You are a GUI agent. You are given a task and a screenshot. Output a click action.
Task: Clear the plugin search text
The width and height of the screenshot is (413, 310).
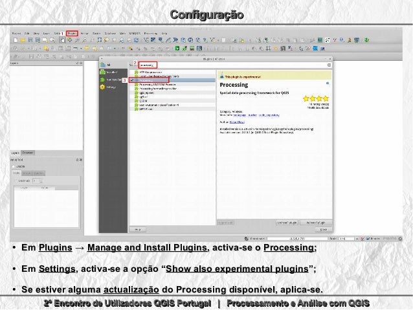[x=329, y=65]
